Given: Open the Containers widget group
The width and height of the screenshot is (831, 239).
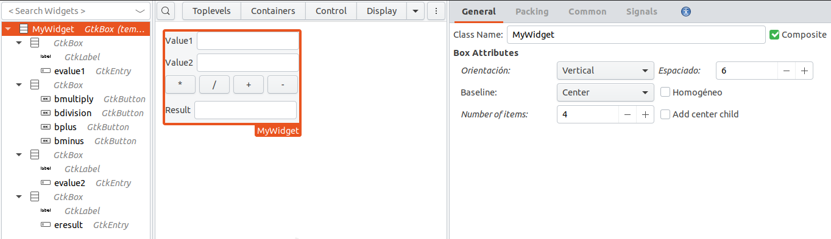Looking at the screenshot, I should pyautogui.click(x=273, y=11).
